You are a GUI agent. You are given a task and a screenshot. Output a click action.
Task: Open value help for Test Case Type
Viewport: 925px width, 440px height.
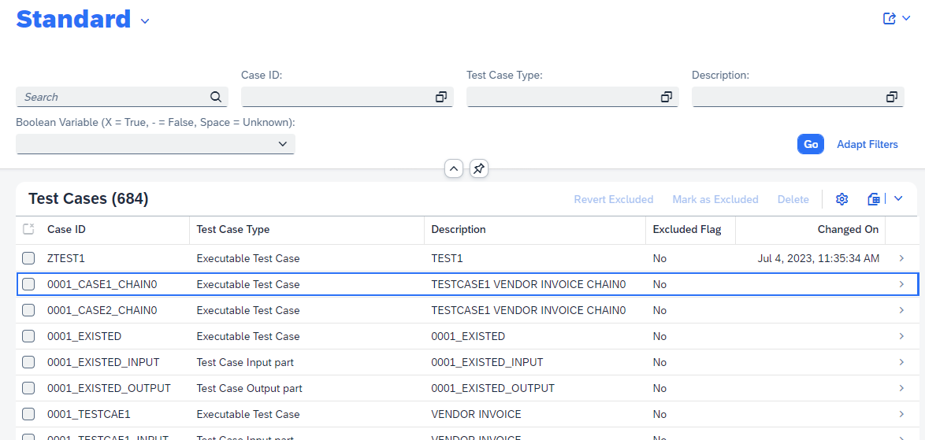(667, 97)
